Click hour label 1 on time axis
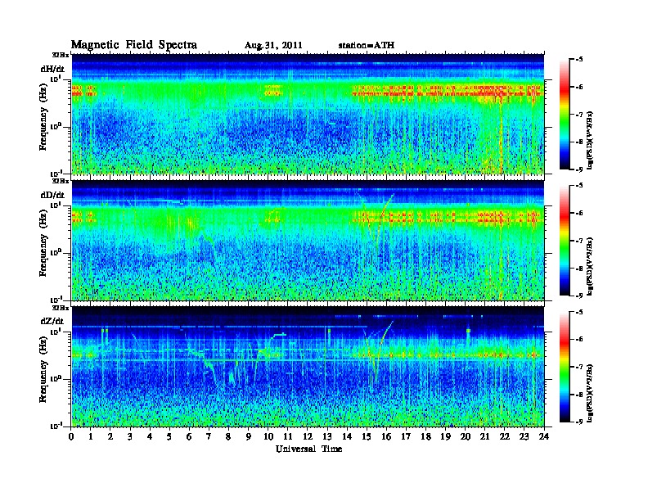The image size is (648, 501). (x=91, y=436)
